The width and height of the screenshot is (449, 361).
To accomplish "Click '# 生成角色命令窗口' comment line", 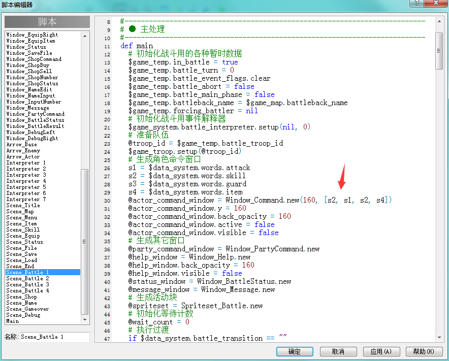I will 165,159.
